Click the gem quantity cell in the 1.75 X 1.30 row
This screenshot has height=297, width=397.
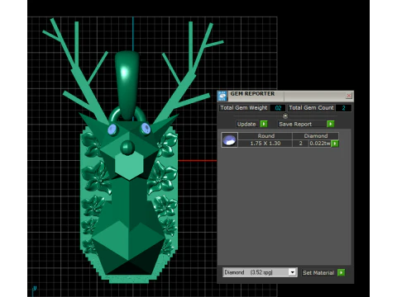pyautogui.click(x=300, y=144)
